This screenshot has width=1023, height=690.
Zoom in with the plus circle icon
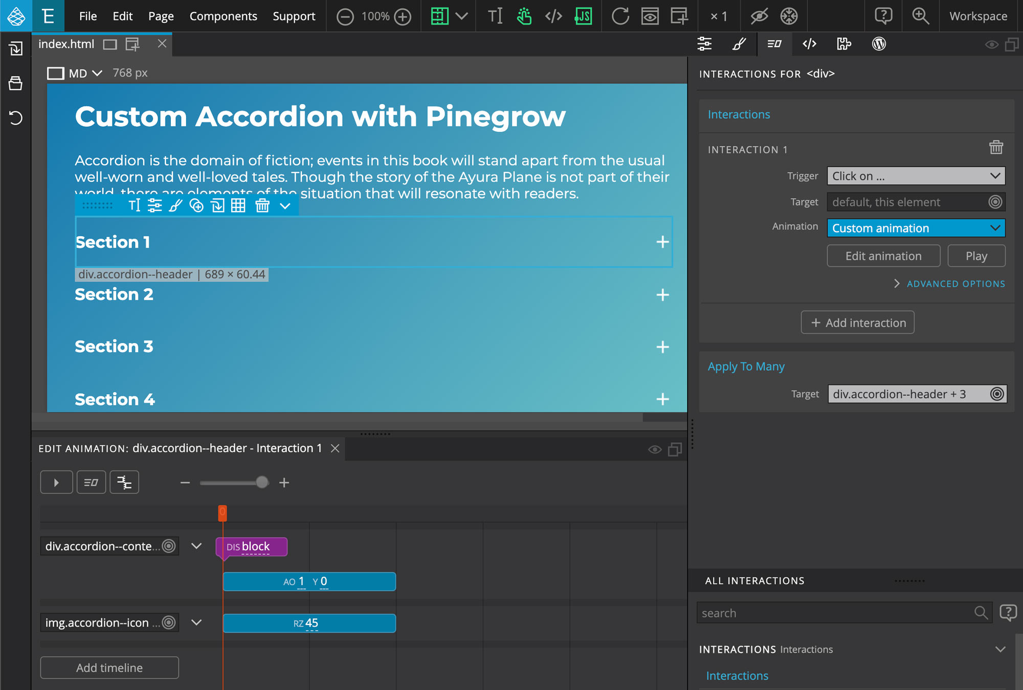[x=403, y=17]
